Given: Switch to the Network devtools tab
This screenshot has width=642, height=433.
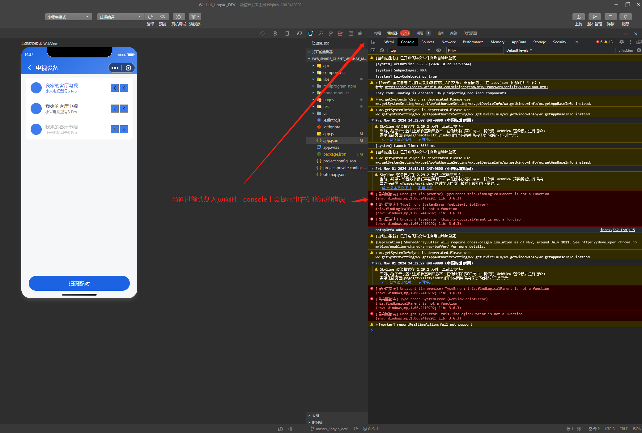Looking at the screenshot, I should 448,42.
